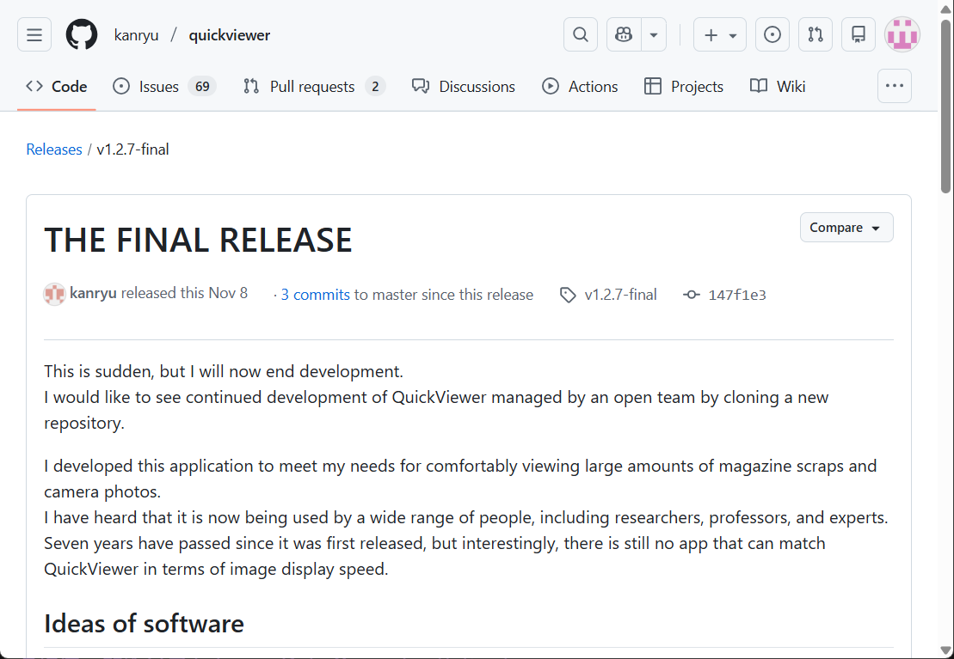Follow the Releases breadcrumb link

[x=53, y=149]
